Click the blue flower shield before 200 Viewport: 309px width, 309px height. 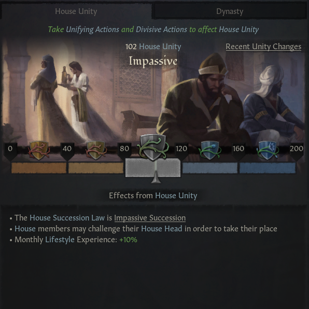[267, 150]
